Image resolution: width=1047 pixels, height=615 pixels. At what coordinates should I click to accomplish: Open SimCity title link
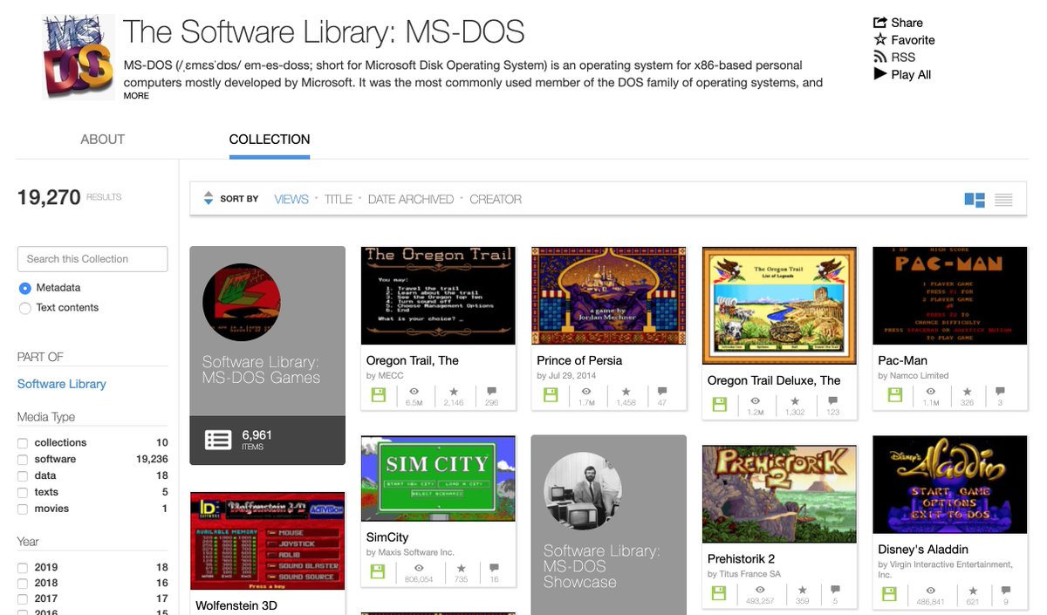[387, 537]
